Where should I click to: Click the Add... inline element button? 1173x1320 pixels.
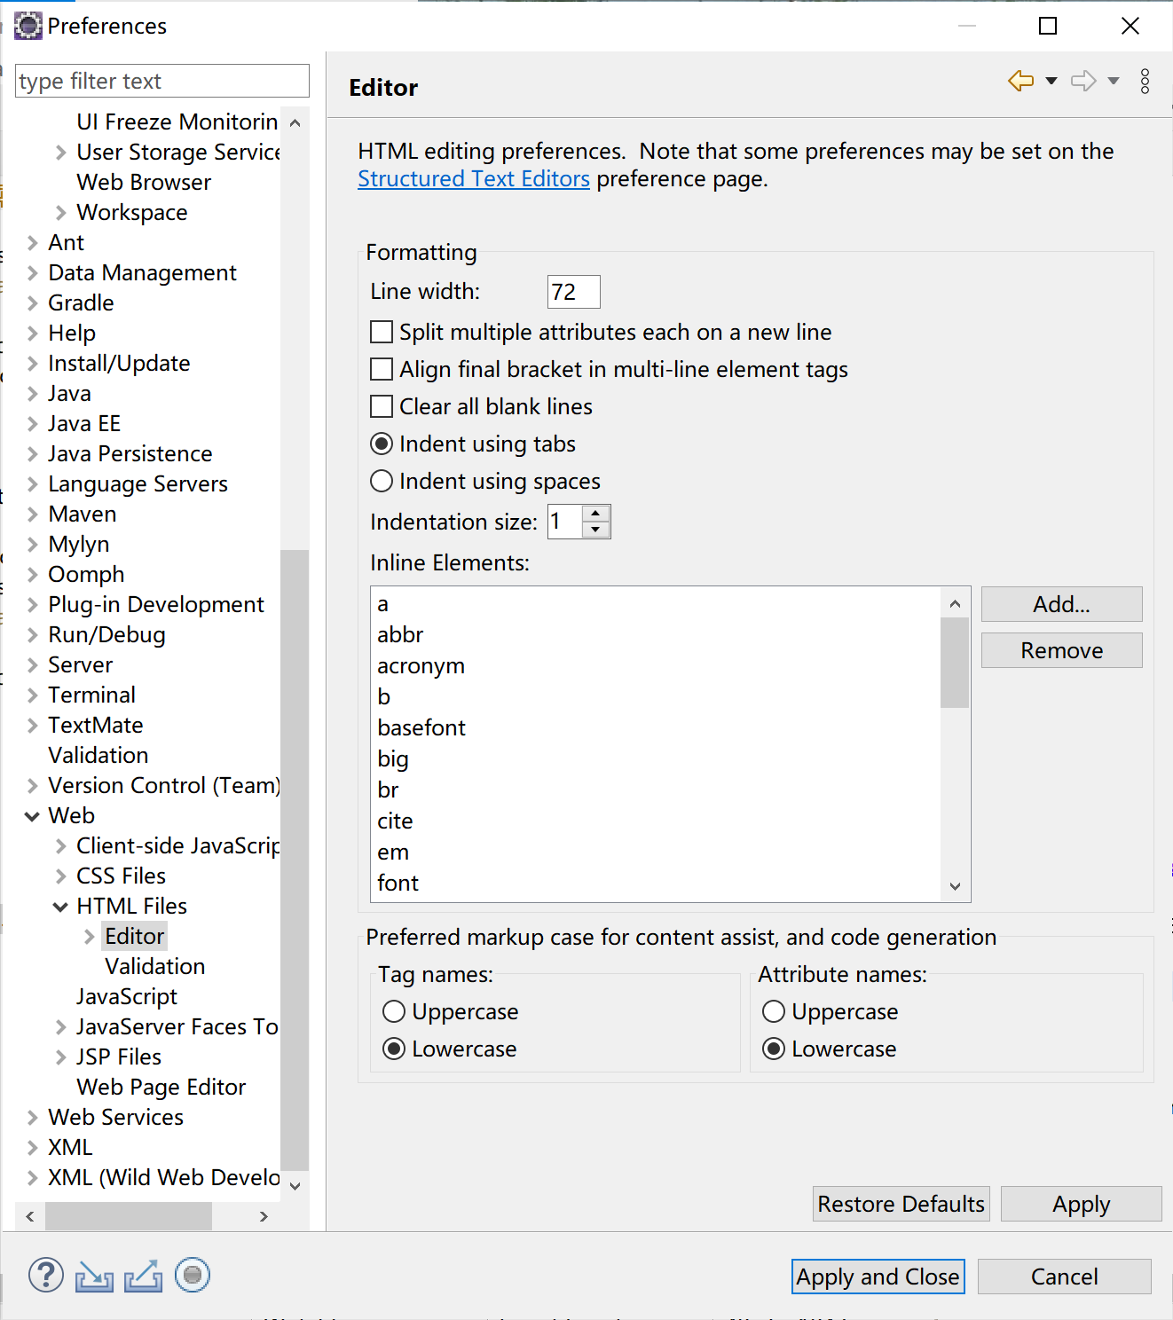coord(1061,604)
